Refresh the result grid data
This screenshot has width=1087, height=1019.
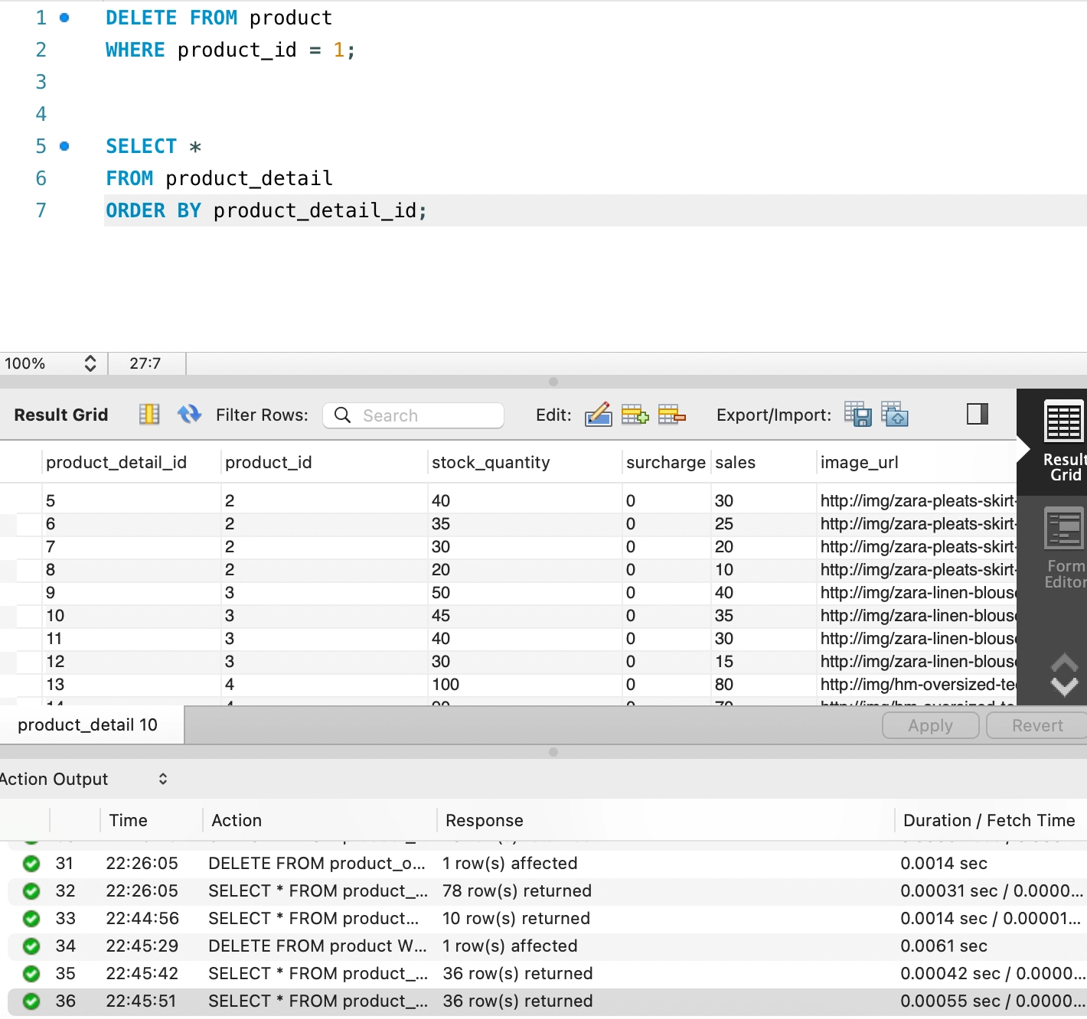[189, 415]
